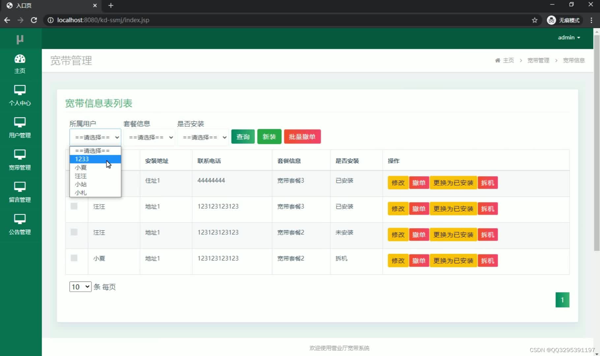Click the red 批量撤单 button

tap(302, 136)
